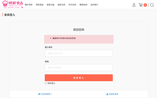Viewport: 157px width, 98px height.
Task: Click the 註冊新會員 link
Action: pyautogui.click(x=112, y=94)
